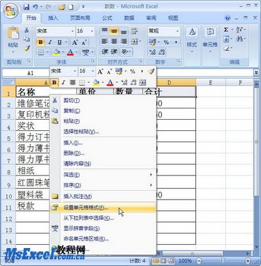Click mini toolbar Bold button

(x=54, y=82)
